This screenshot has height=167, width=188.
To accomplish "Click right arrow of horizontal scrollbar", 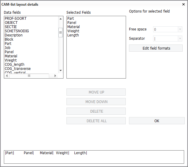I will coord(55,76).
